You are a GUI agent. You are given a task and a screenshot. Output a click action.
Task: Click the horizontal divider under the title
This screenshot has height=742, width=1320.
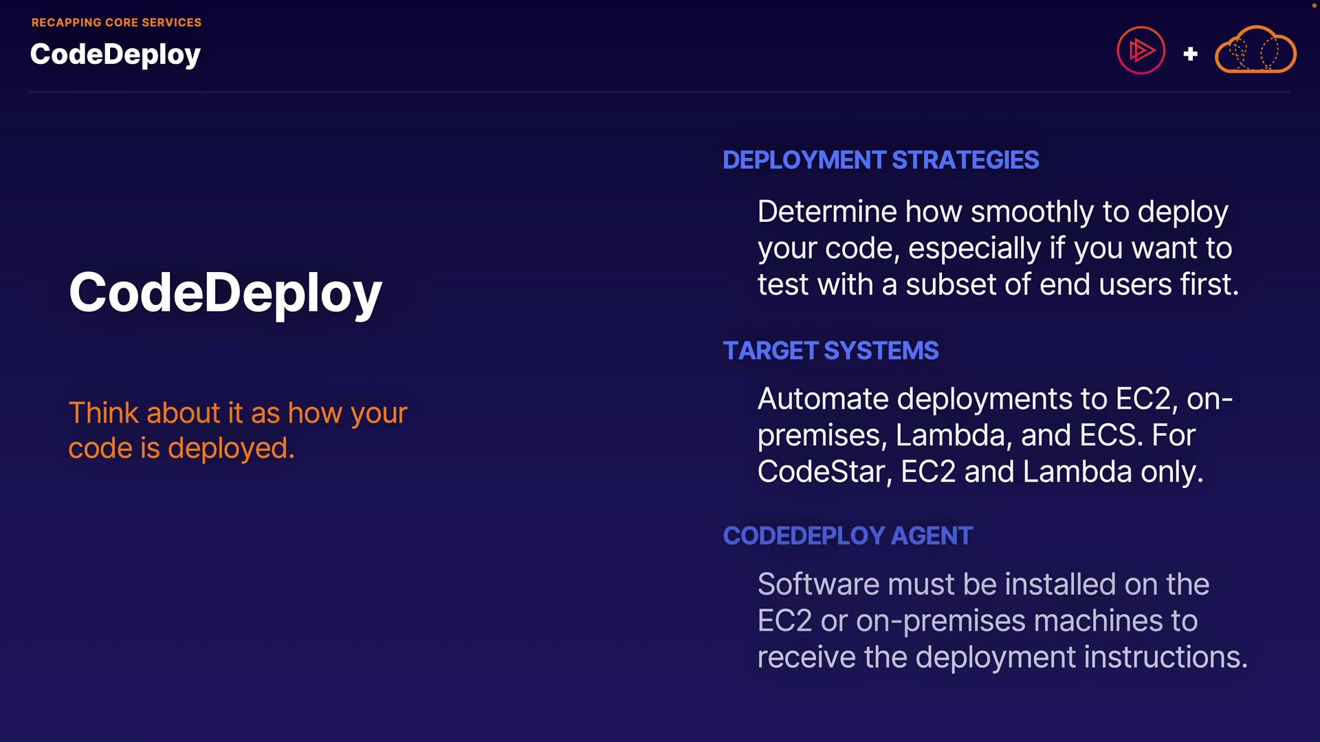pos(659,91)
